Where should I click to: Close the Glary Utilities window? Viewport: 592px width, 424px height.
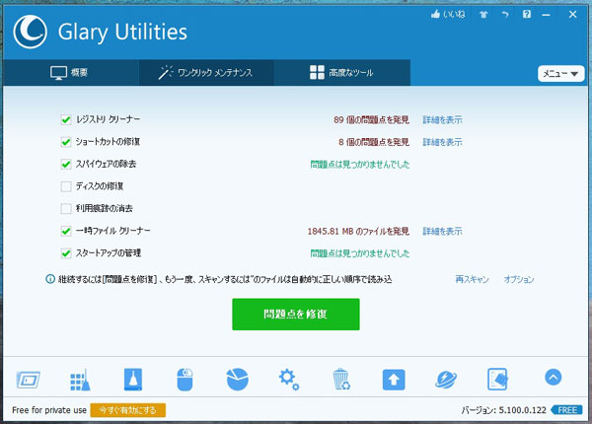pos(572,15)
